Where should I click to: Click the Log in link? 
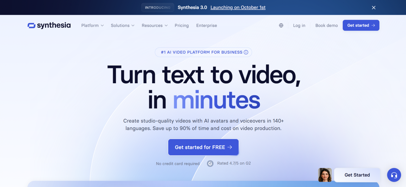[299, 25]
